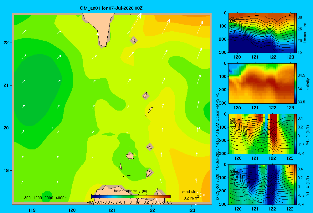Click the longitude 122 tick label on map

coord(151,210)
